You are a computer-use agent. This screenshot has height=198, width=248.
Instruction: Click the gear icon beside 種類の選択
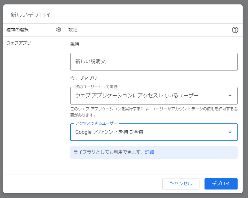pos(59,30)
